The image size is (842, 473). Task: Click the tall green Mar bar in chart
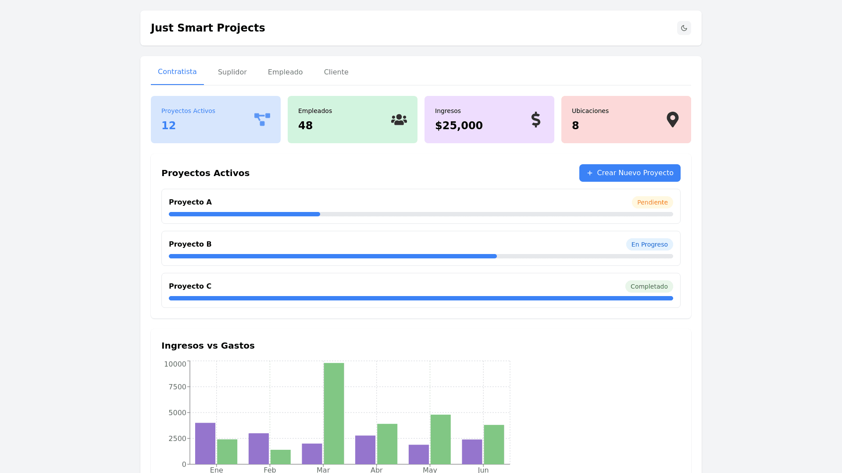[x=334, y=413]
